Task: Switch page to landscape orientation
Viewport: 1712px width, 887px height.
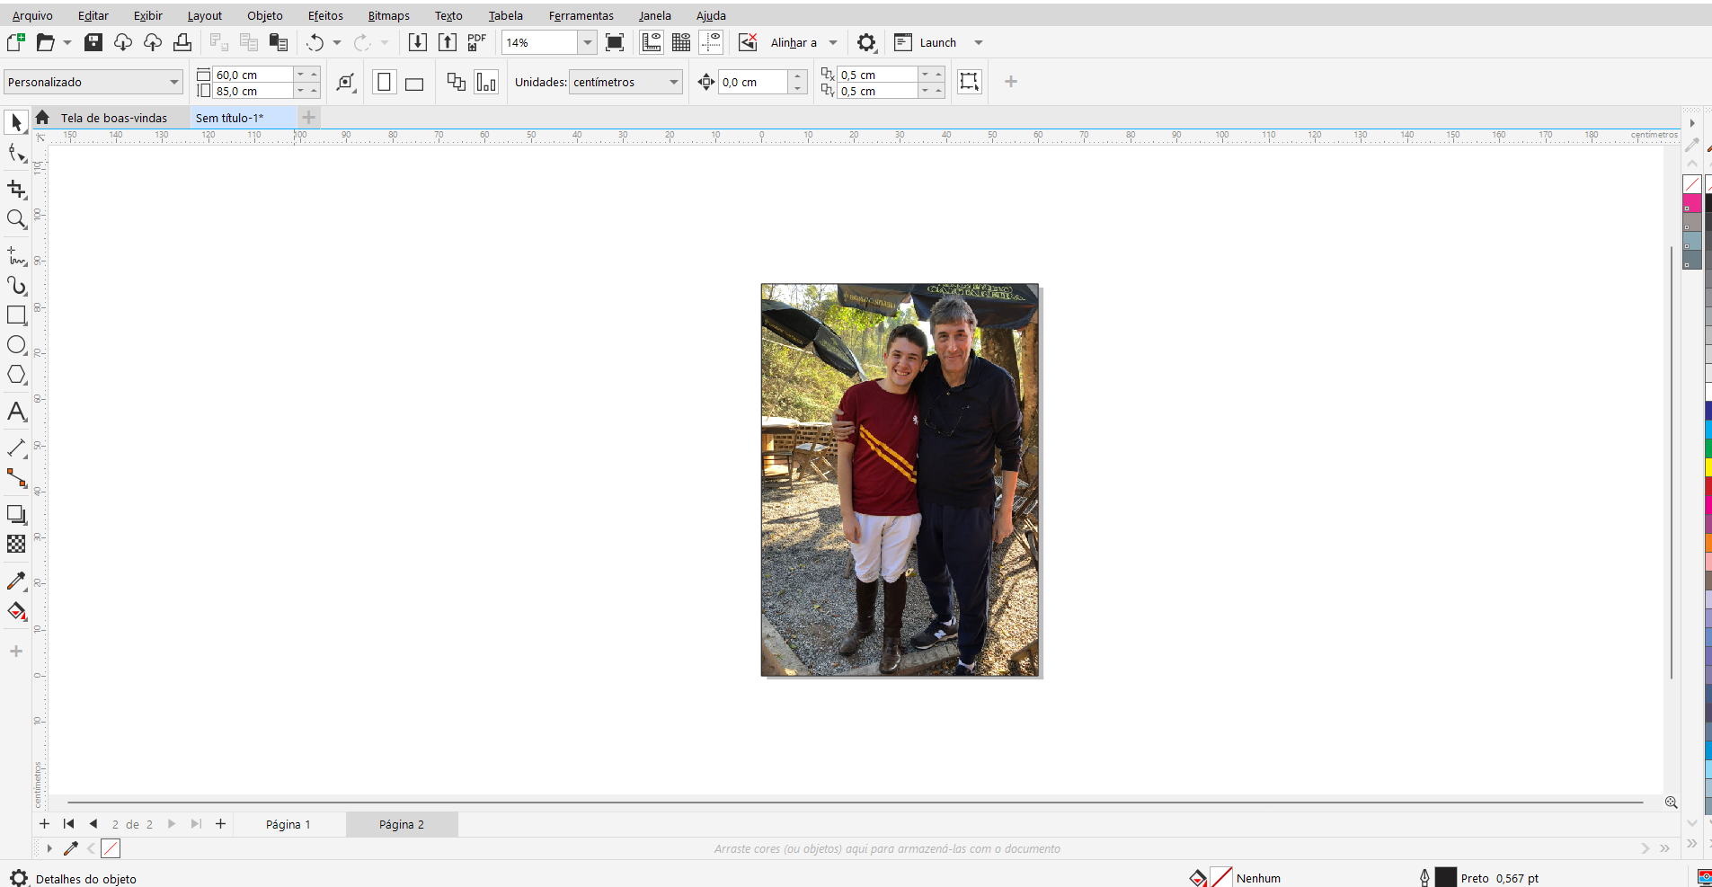Action: 414,83
